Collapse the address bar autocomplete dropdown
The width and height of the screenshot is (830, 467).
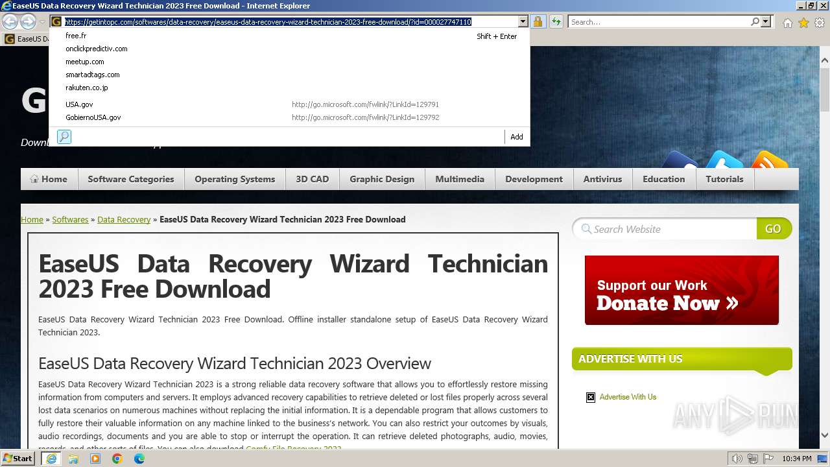pos(522,22)
